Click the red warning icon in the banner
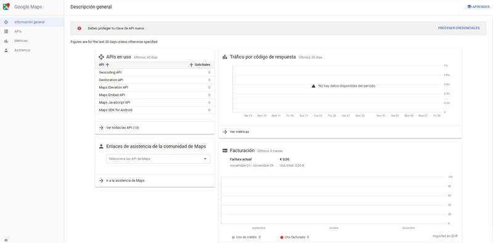This screenshot has width=493, height=243. [x=79, y=28]
